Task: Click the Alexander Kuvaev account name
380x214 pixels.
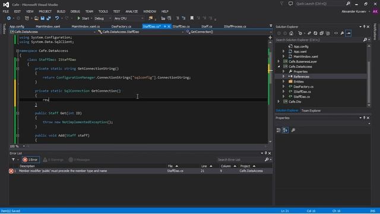Action: click(354, 11)
